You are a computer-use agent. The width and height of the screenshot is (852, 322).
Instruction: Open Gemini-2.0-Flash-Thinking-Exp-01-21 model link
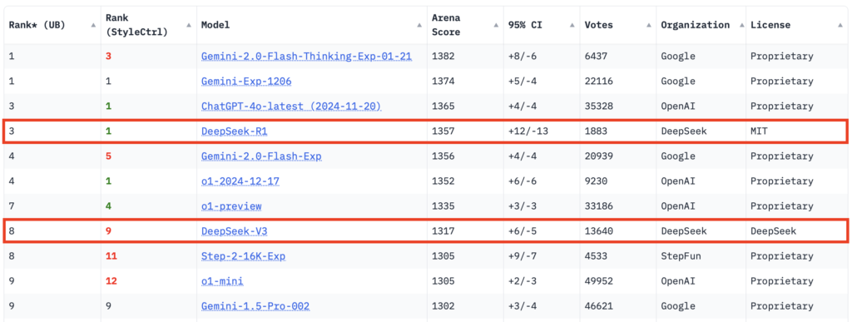pos(306,57)
